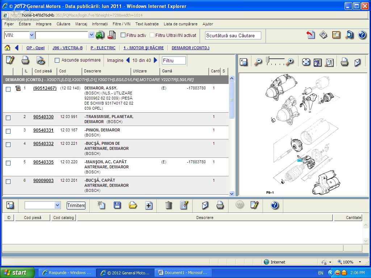This screenshot has height=278, width=371.
Task: Open the Fișier menu
Action: point(9,24)
